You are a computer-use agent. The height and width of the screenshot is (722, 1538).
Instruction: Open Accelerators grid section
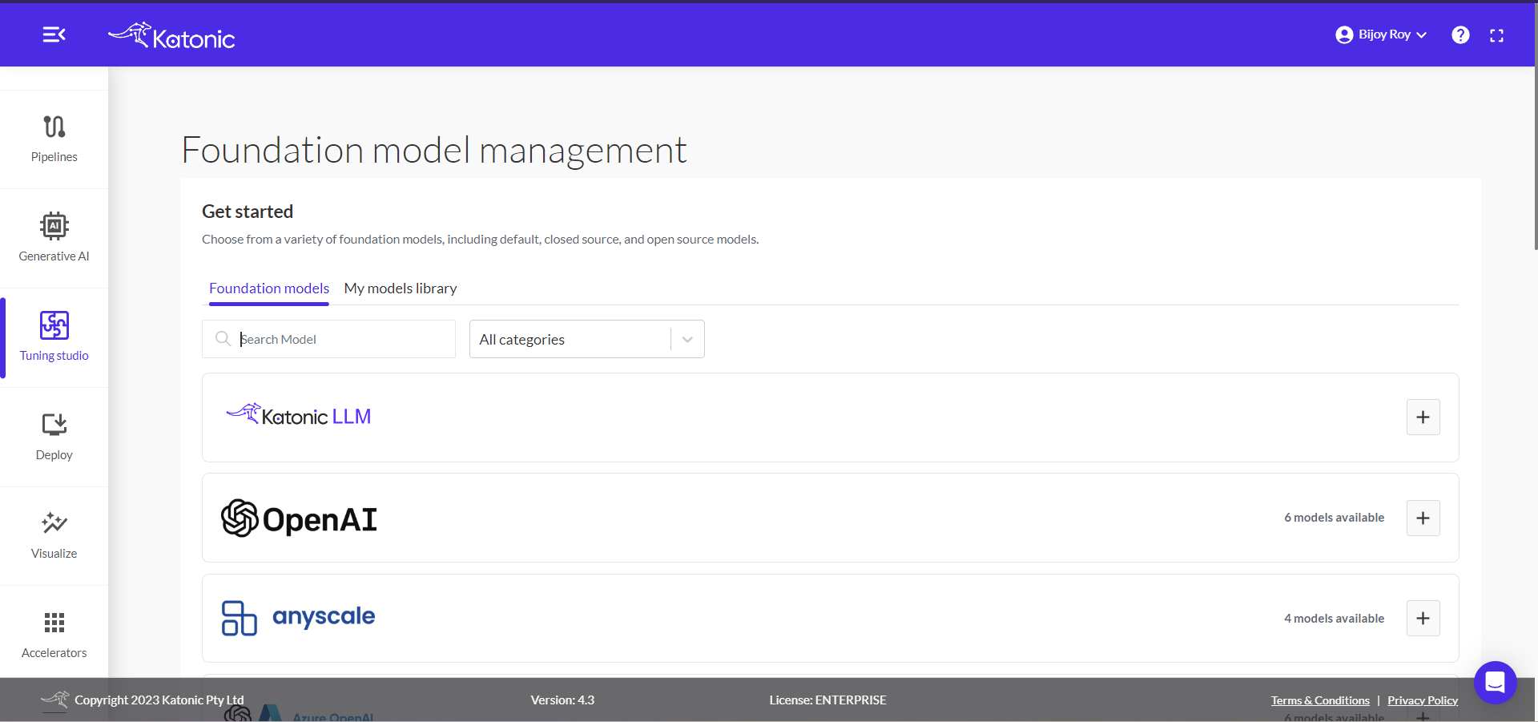click(x=54, y=635)
